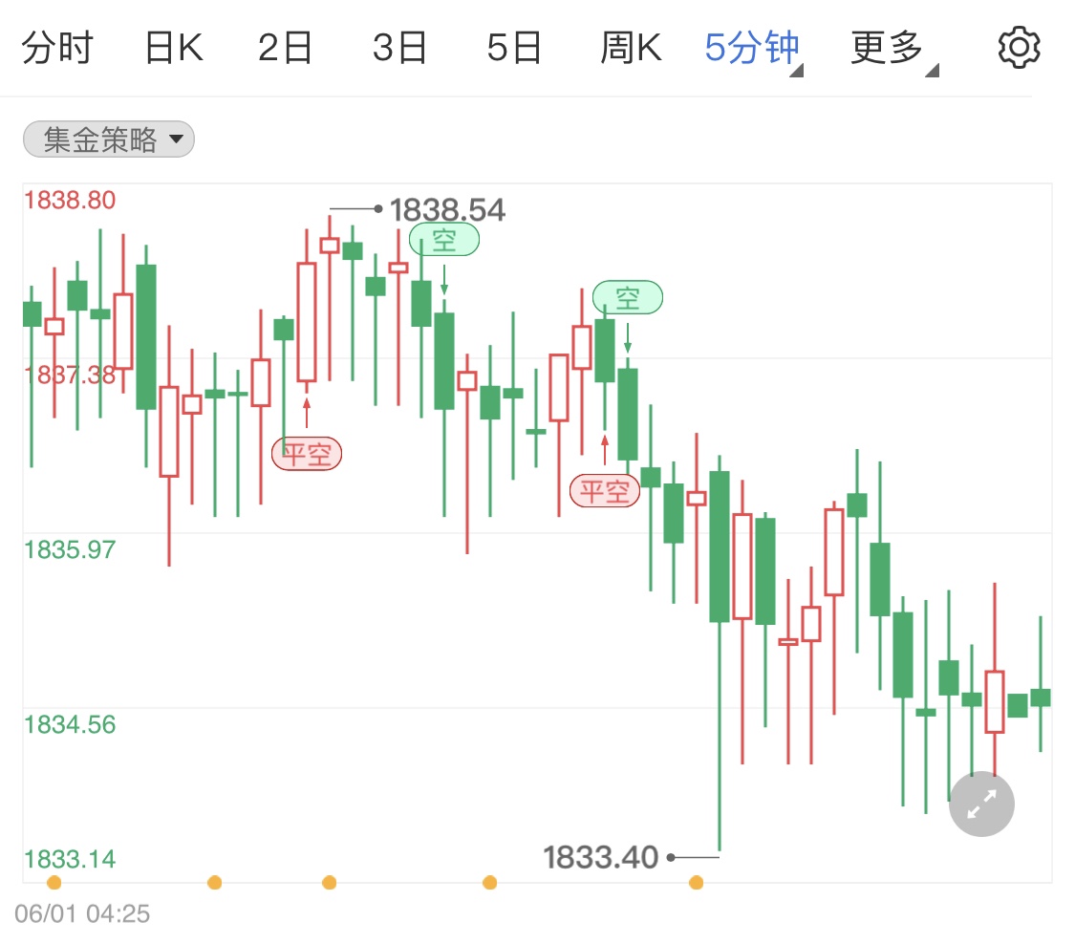The width and height of the screenshot is (1075, 944).
Task: Click the right 平空 close-short badge
Action: pos(604,489)
